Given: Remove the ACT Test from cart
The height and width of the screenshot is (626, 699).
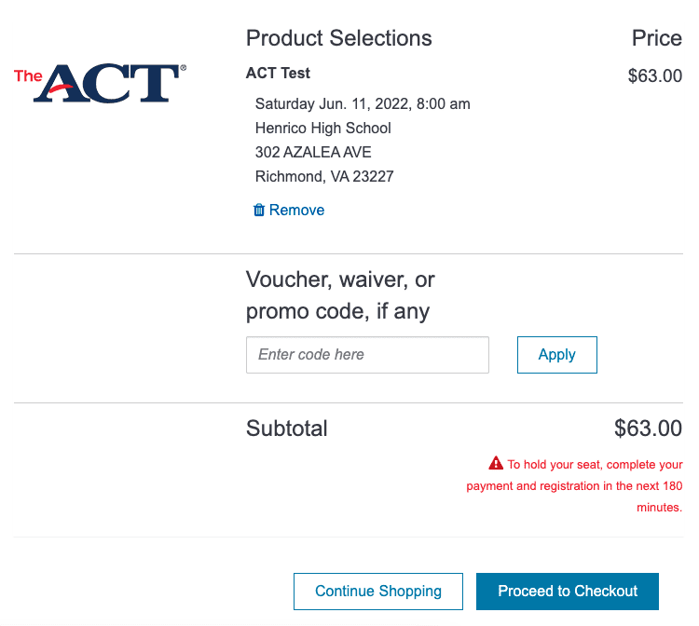Looking at the screenshot, I should click(x=289, y=210).
